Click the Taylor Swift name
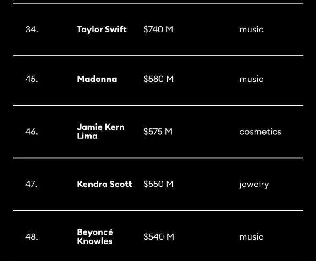 pos(102,29)
